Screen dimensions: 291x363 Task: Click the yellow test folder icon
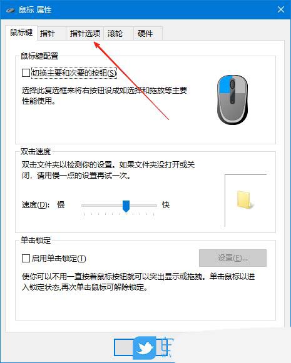tap(245, 200)
